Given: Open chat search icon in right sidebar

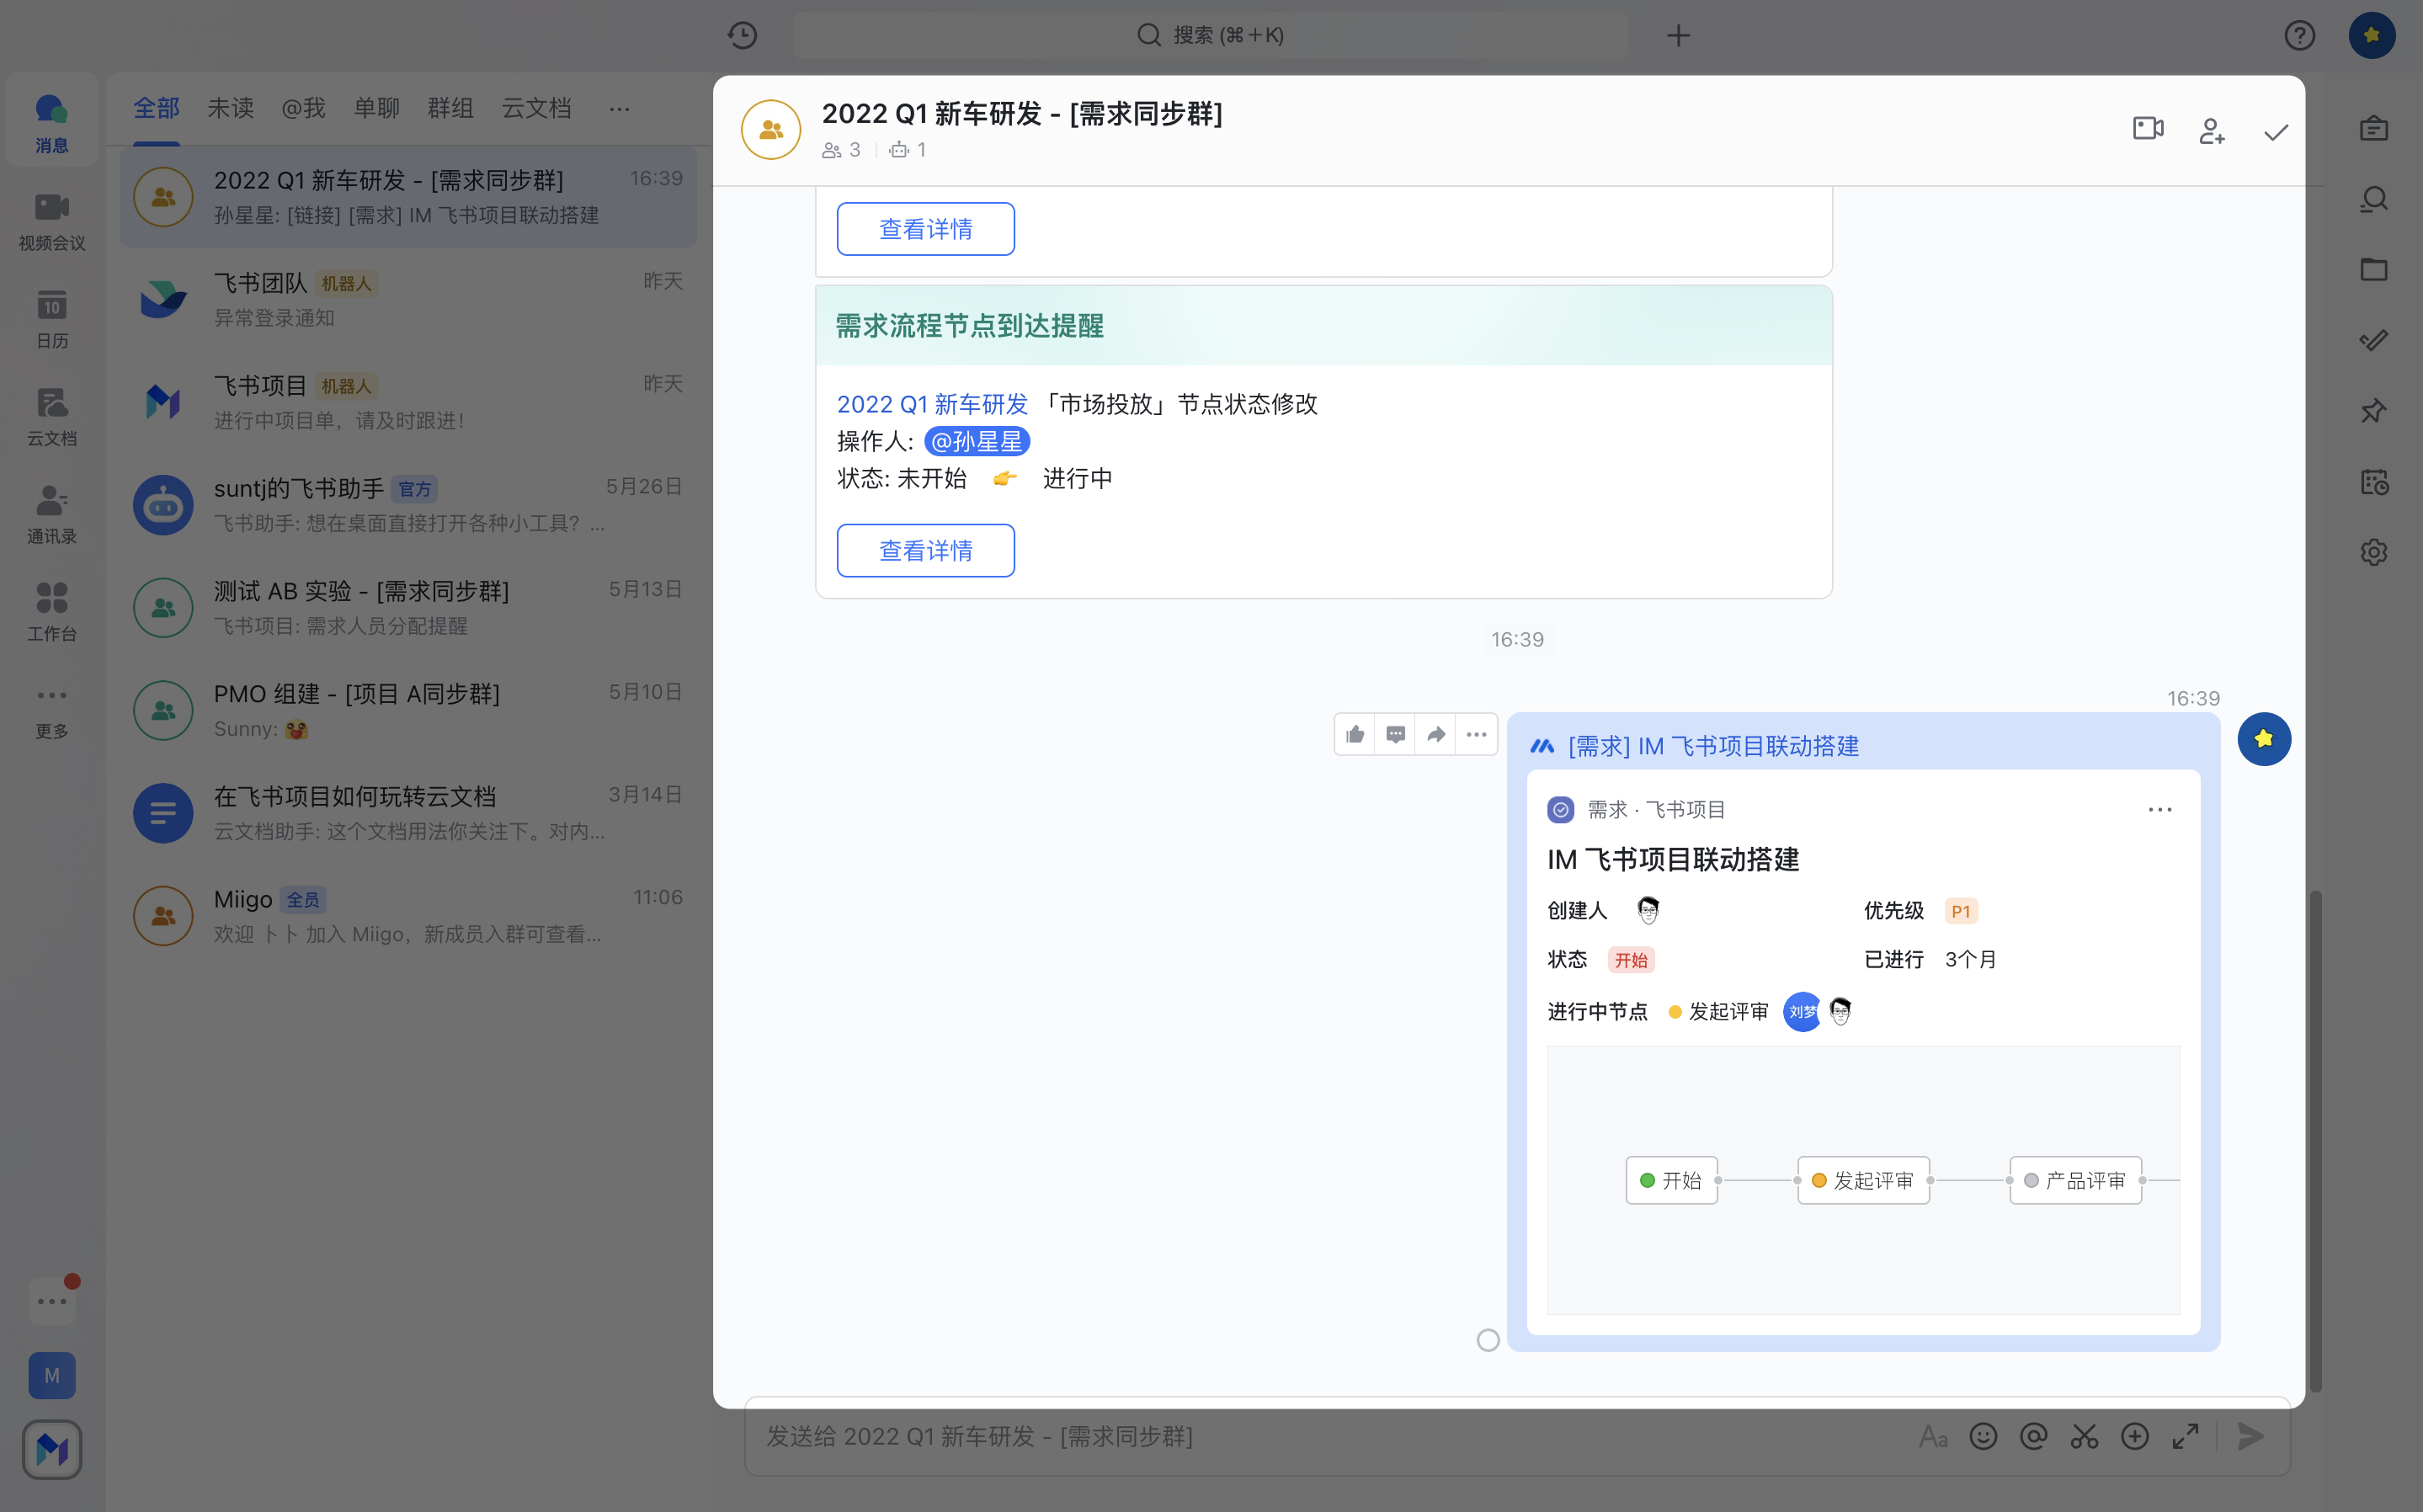Looking at the screenshot, I should [x=2373, y=199].
